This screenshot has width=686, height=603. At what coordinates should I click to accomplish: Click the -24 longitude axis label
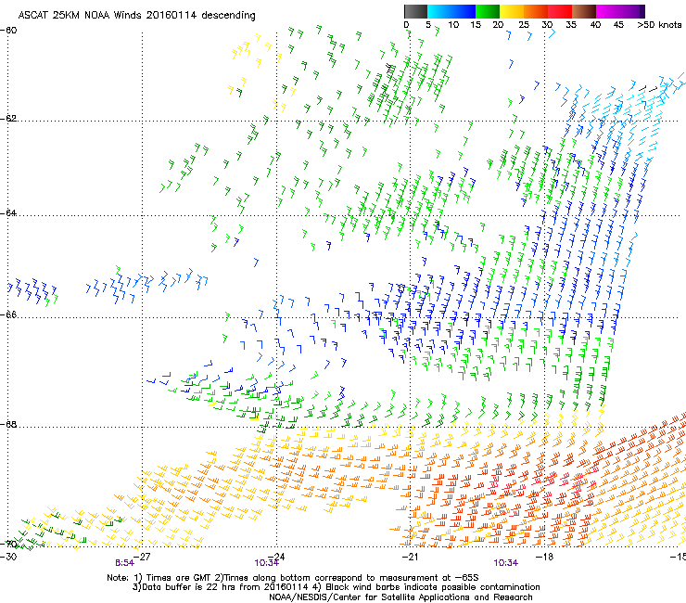[x=276, y=557]
